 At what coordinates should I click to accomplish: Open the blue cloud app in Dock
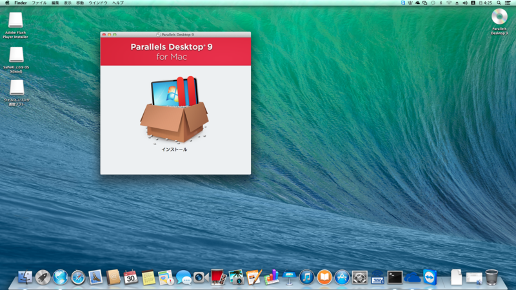pyautogui.click(x=412, y=278)
